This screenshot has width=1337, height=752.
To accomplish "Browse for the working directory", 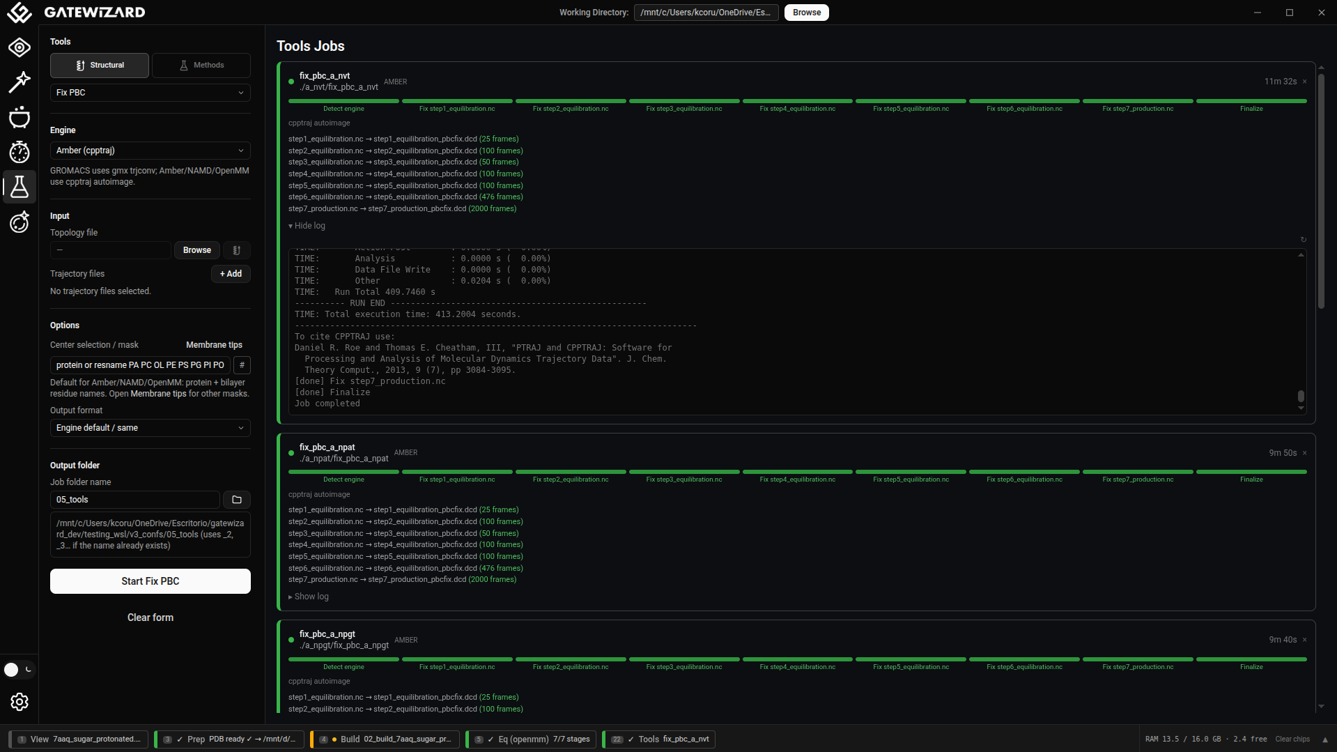I will [x=807, y=13].
